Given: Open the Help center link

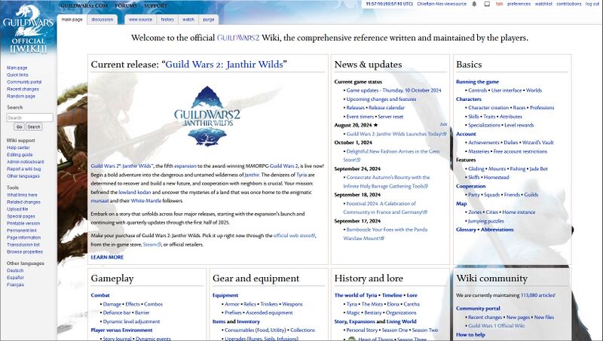Looking at the screenshot, I should [x=18, y=148].
